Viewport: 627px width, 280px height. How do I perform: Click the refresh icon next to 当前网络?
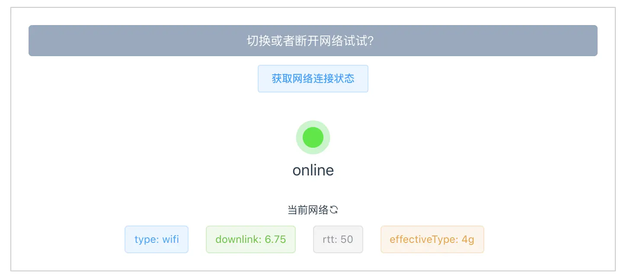pos(334,210)
